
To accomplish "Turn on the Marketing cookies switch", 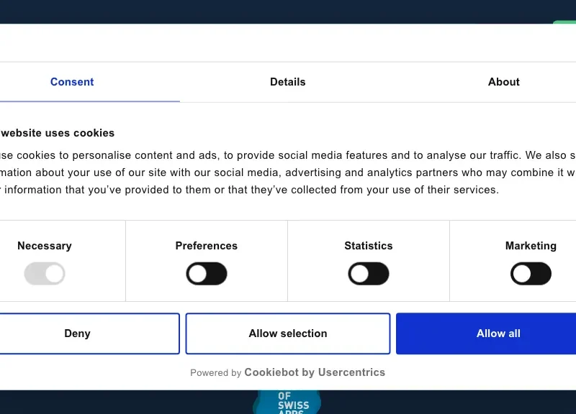I will (x=531, y=274).
